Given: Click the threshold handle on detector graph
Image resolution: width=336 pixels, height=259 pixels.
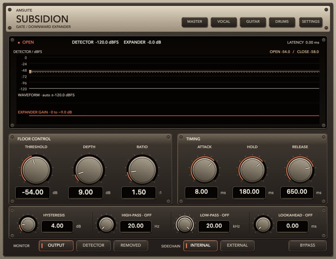Looking at the screenshot, I should [x=30, y=72].
